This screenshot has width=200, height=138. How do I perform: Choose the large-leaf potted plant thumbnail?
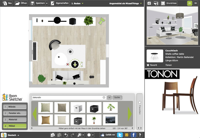110,107
